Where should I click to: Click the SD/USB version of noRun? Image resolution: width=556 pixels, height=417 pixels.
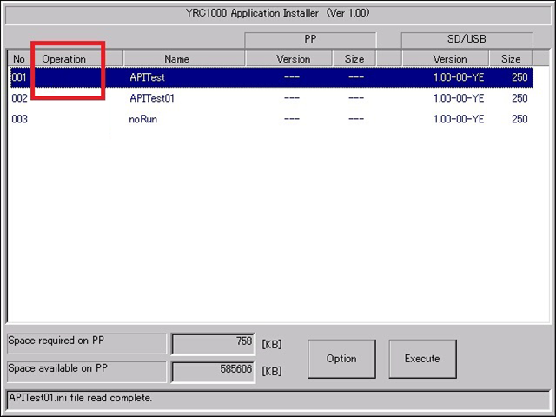[x=458, y=119]
